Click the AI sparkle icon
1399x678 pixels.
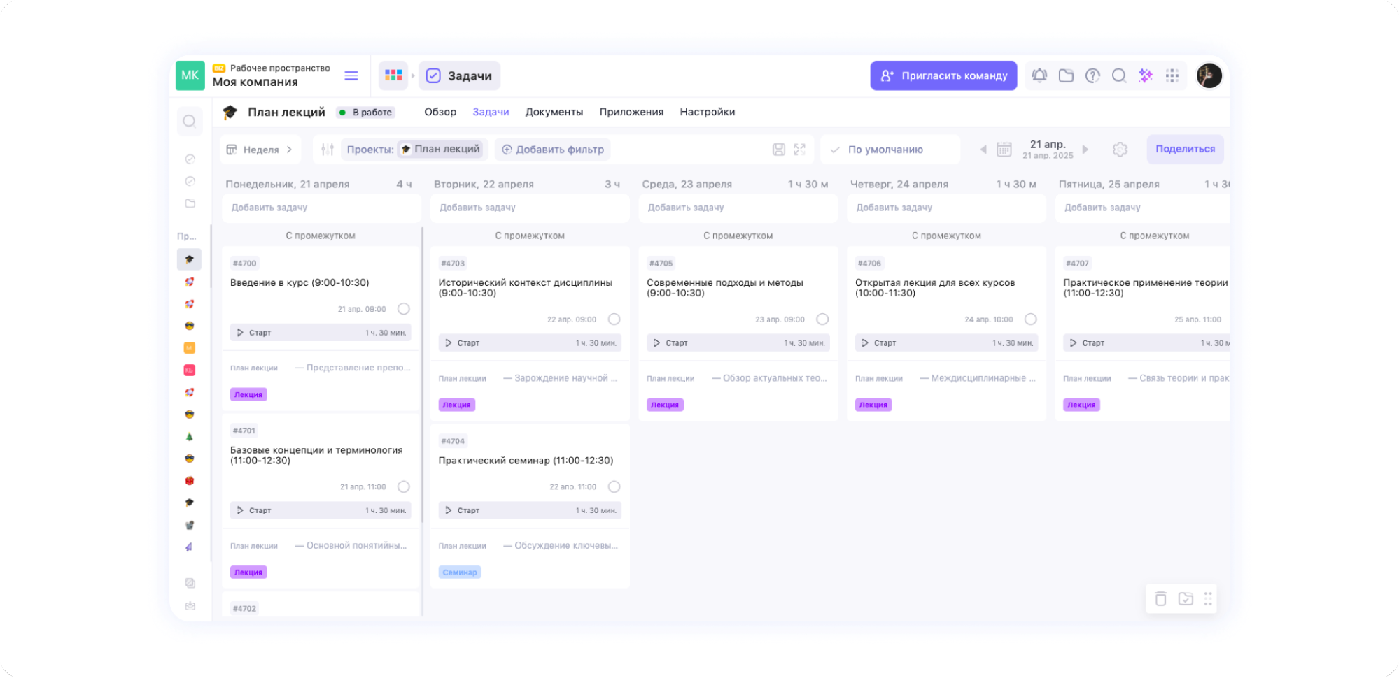click(1146, 75)
